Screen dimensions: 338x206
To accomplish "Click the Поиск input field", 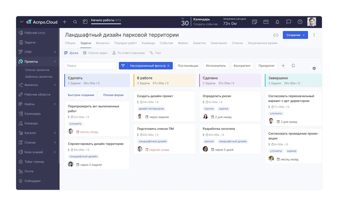I will click(90, 66).
